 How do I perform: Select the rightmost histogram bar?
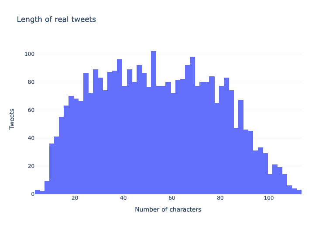pos(299,192)
